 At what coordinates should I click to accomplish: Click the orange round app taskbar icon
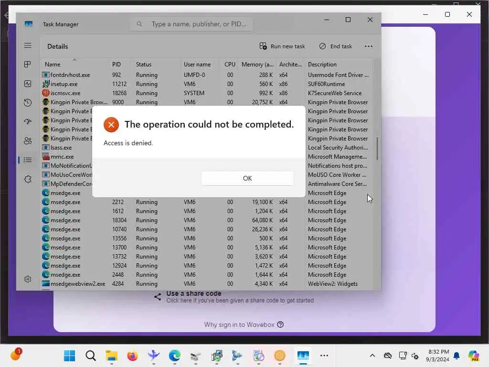(x=280, y=356)
